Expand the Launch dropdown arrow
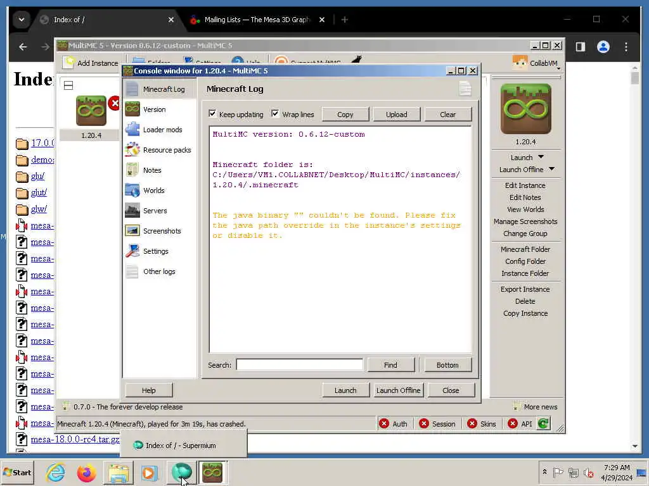This screenshot has width=649, height=486. coord(541,157)
